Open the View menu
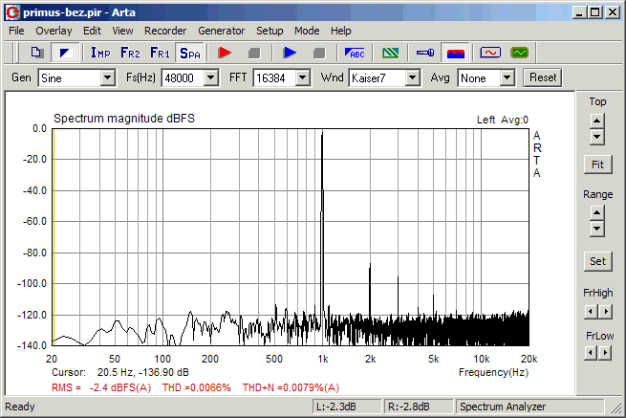Screen dimensions: 626x418 click(x=122, y=31)
